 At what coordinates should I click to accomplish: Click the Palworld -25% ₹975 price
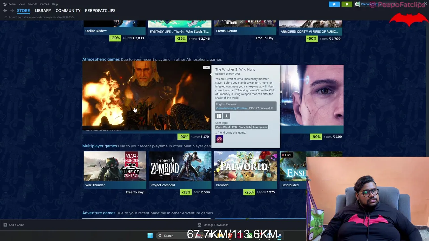coord(259,192)
